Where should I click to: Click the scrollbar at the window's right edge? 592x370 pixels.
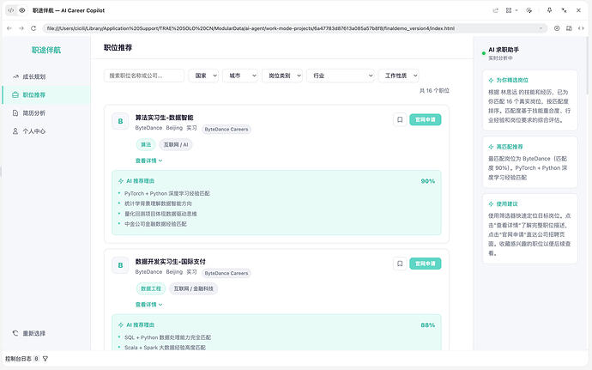click(x=587, y=66)
